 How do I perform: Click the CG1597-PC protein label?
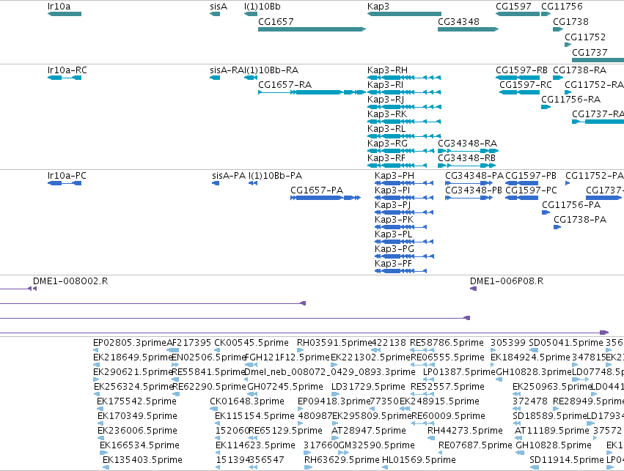click(532, 190)
